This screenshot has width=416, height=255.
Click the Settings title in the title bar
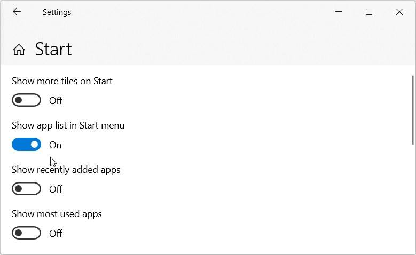coord(57,12)
